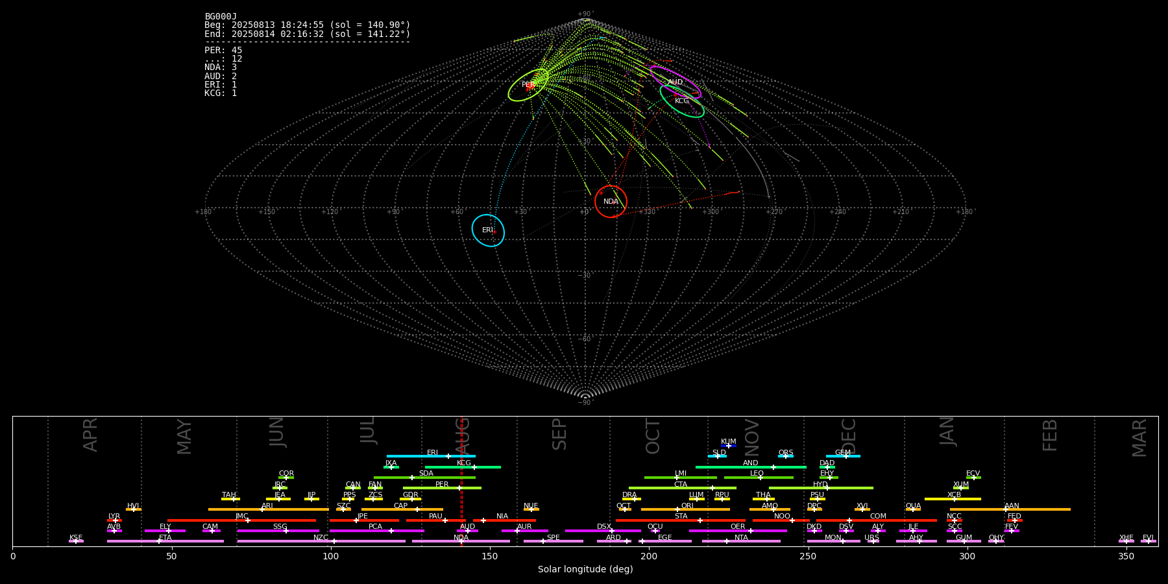Select the LYR shower bar in the timeline
The height and width of the screenshot is (584, 1168).
114,520
